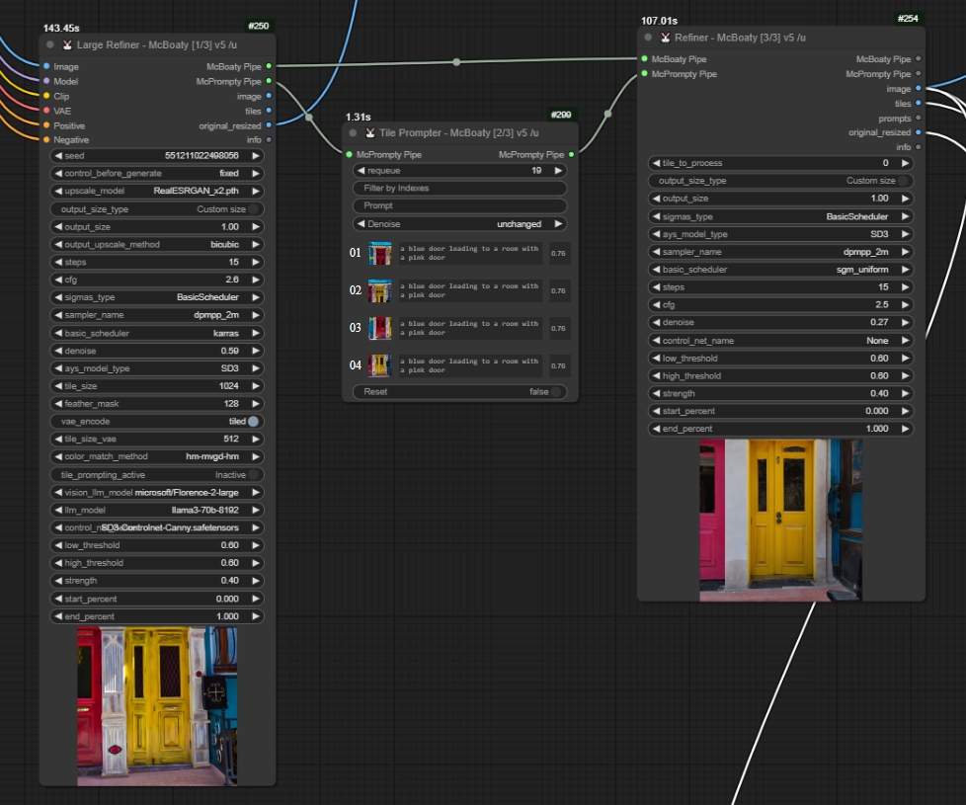
Task: Click the preview image in Large Refiner node
Action: 157,706
